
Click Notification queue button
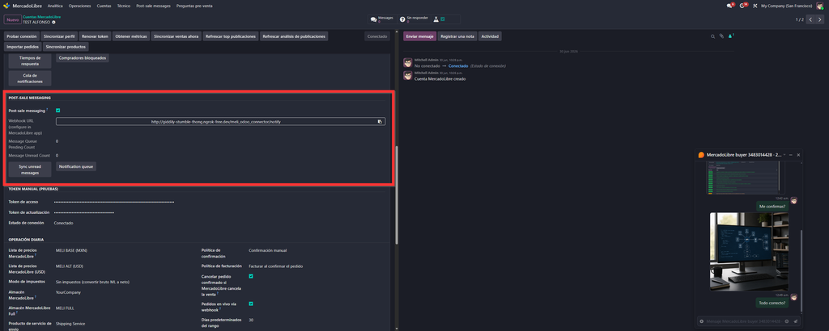point(76,166)
